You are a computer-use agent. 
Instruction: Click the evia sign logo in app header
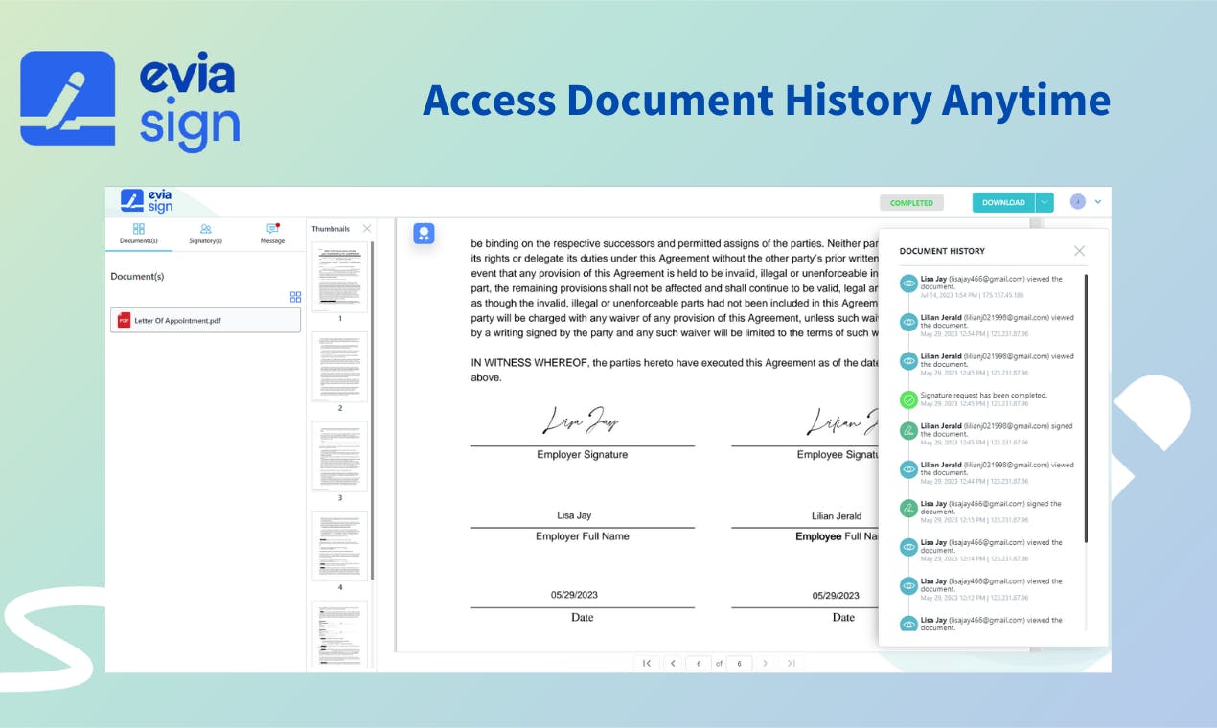(x=147, y=201)
